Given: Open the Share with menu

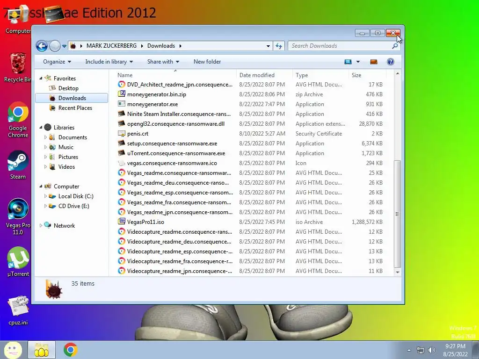Looking at the screenshot, I should click(163, 62).
